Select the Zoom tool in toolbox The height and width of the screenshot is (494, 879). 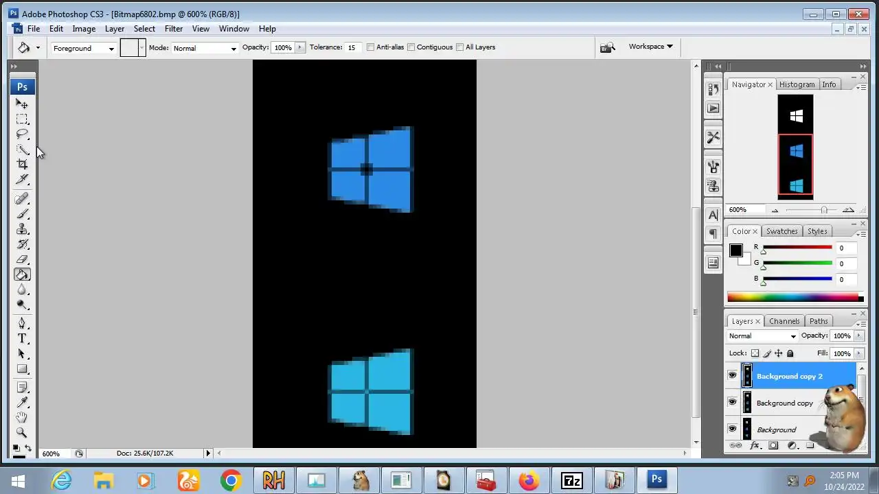point(22,432)
